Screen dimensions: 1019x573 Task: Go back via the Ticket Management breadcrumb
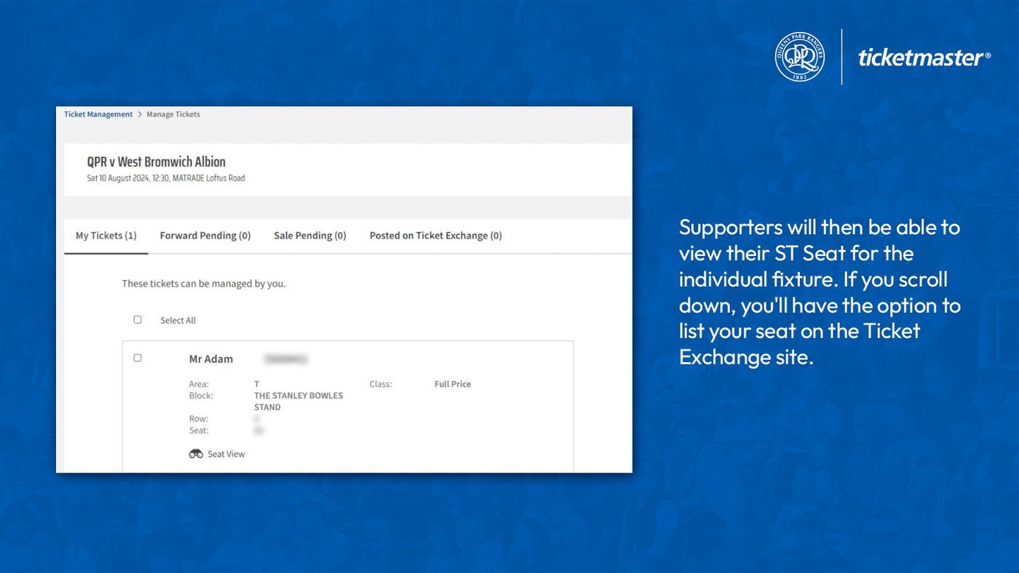coord(98,114)
